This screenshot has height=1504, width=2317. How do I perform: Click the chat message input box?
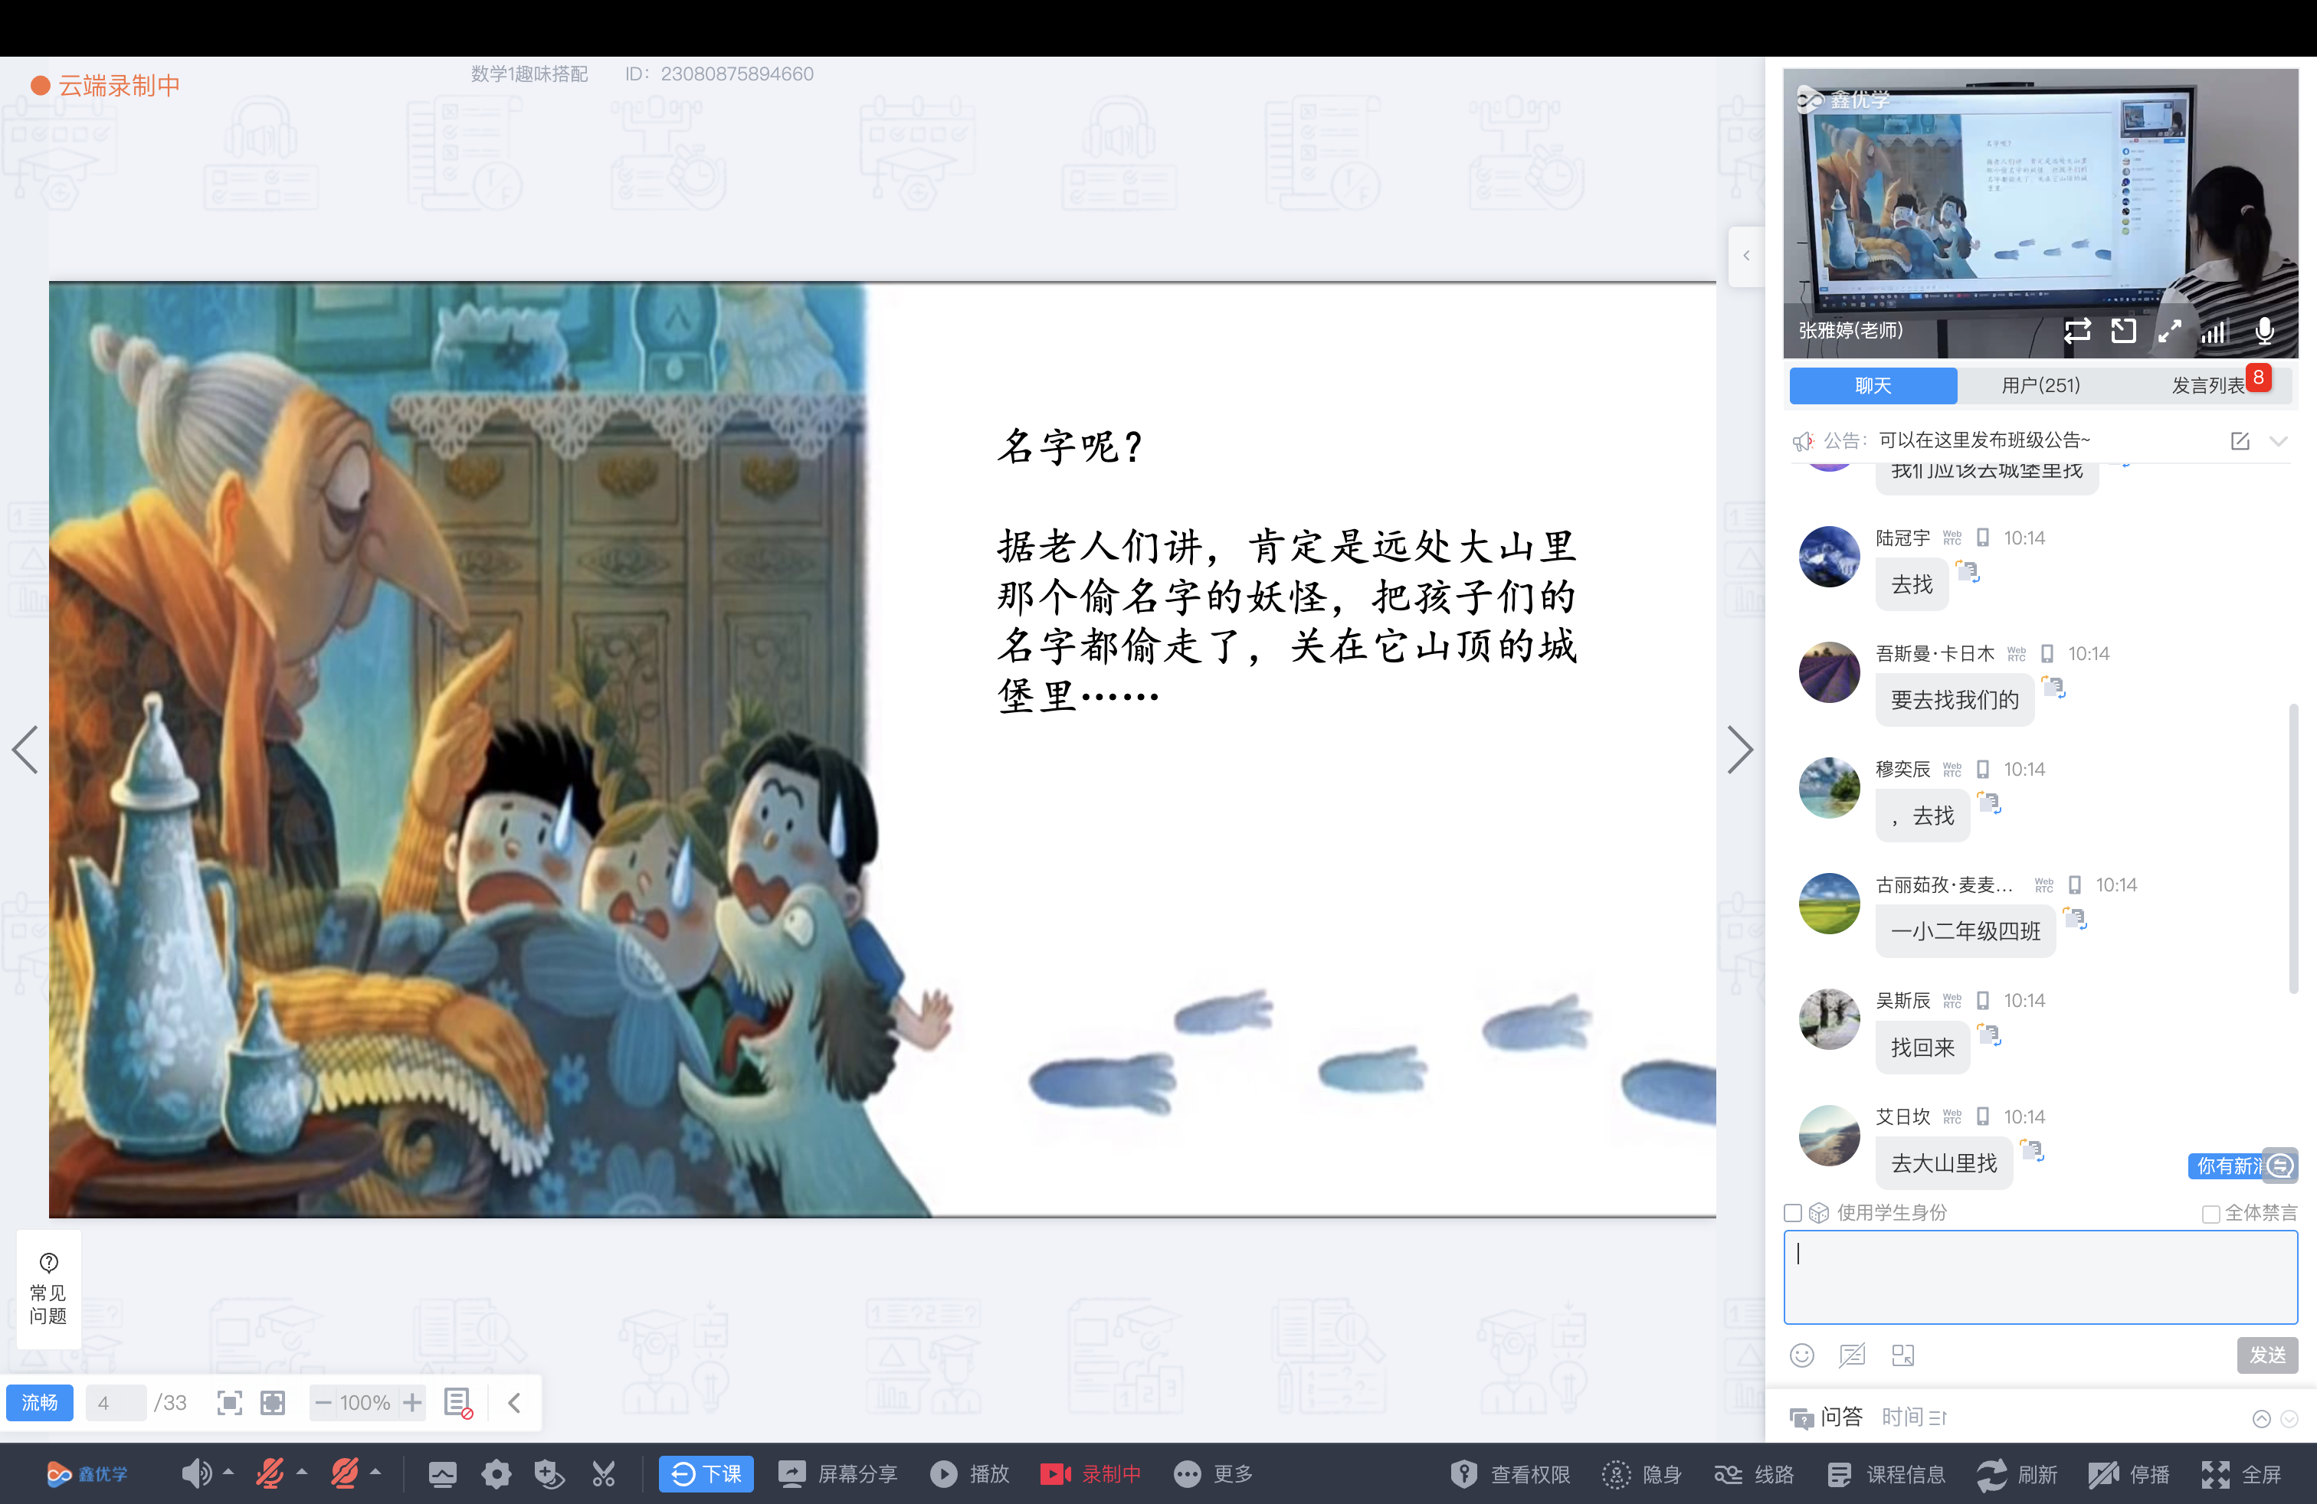click(x=2040, y=1277)
